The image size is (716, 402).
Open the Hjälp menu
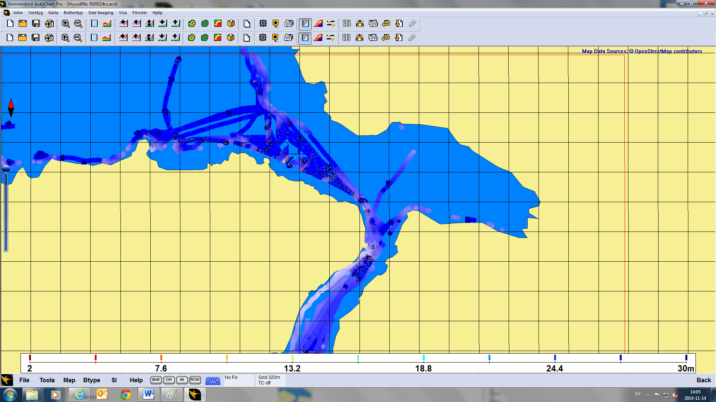point(157,13)
